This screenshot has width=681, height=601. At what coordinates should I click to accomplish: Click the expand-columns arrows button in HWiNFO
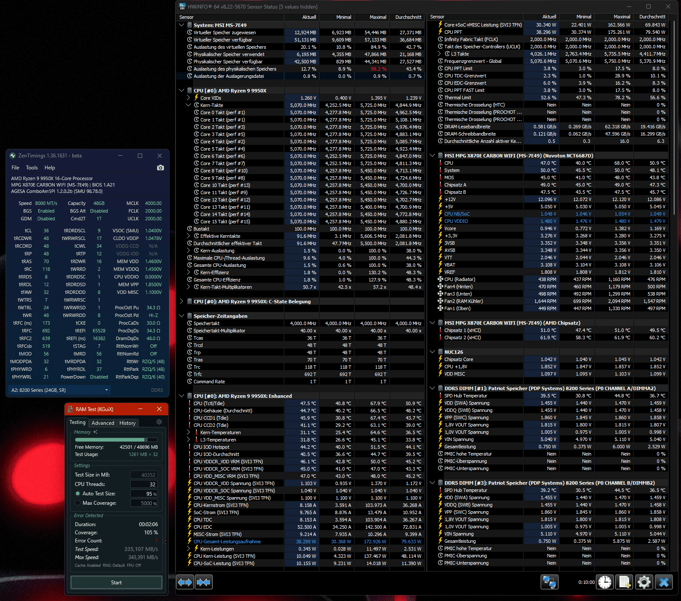tap(185, 582)
